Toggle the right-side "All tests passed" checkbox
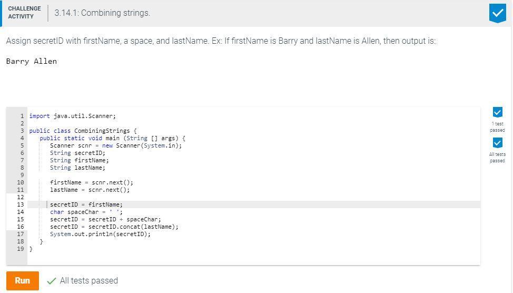 click(497, 143)
